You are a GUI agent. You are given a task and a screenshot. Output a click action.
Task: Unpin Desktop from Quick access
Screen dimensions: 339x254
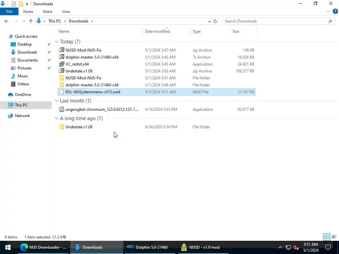coord(49,44)
